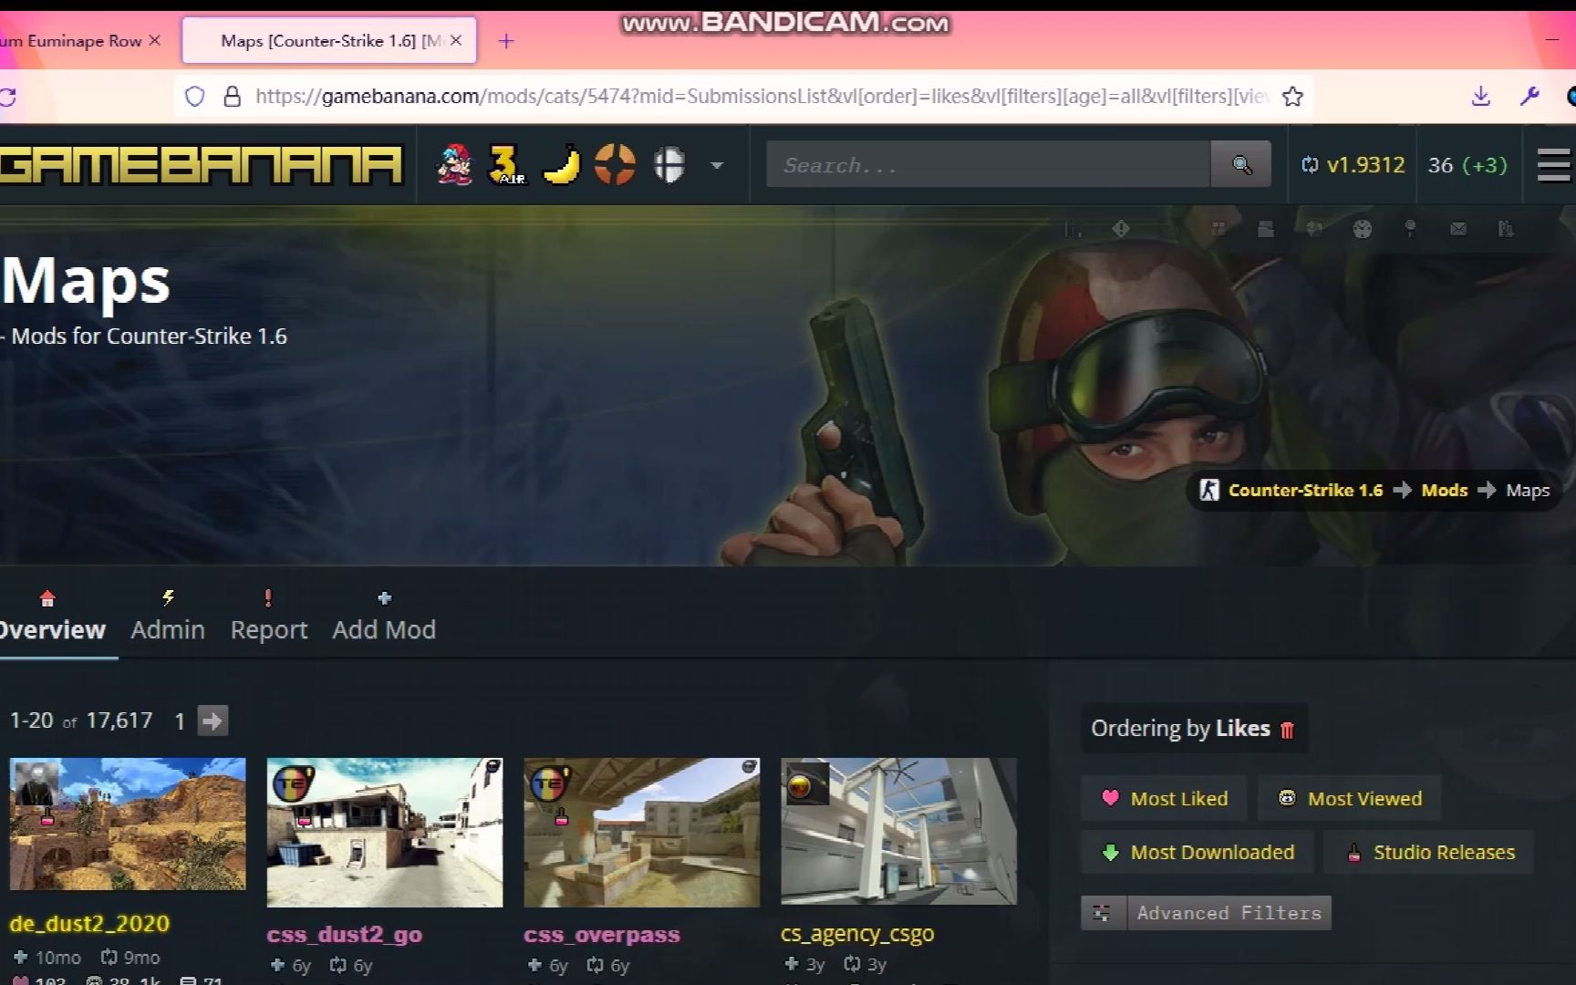Viewport: 1576px width, 985px height.
Task: Click the magnifier search button
Action: (1241, 165)
